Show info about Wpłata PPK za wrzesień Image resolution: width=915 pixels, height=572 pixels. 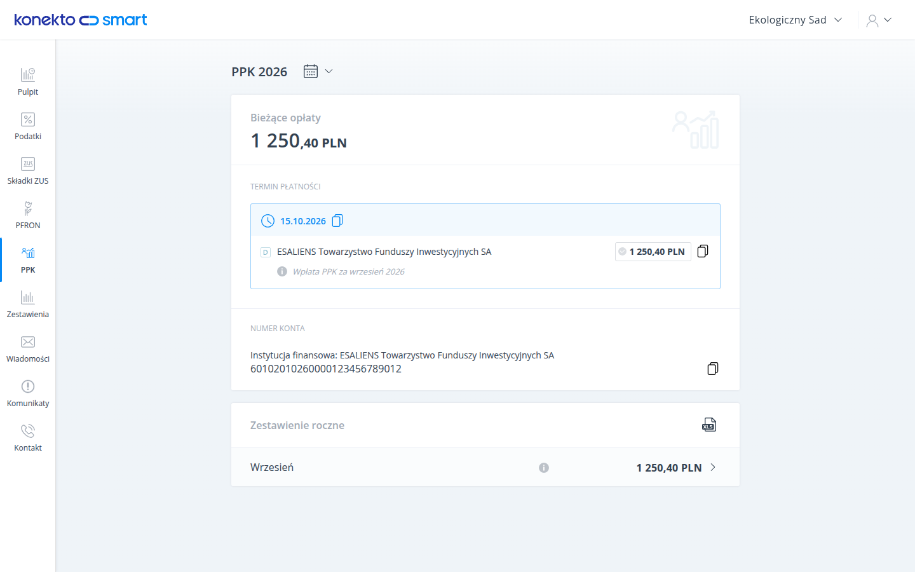point(282,271)
